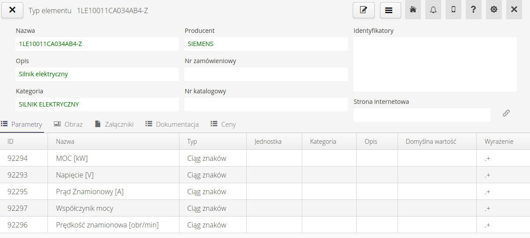
Task: Select the Dokumentacja tab
Action: (172, 124)
